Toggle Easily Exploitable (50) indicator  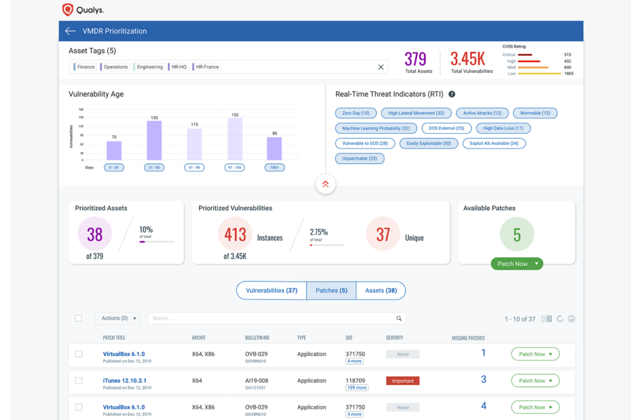[x=428, y=143]
